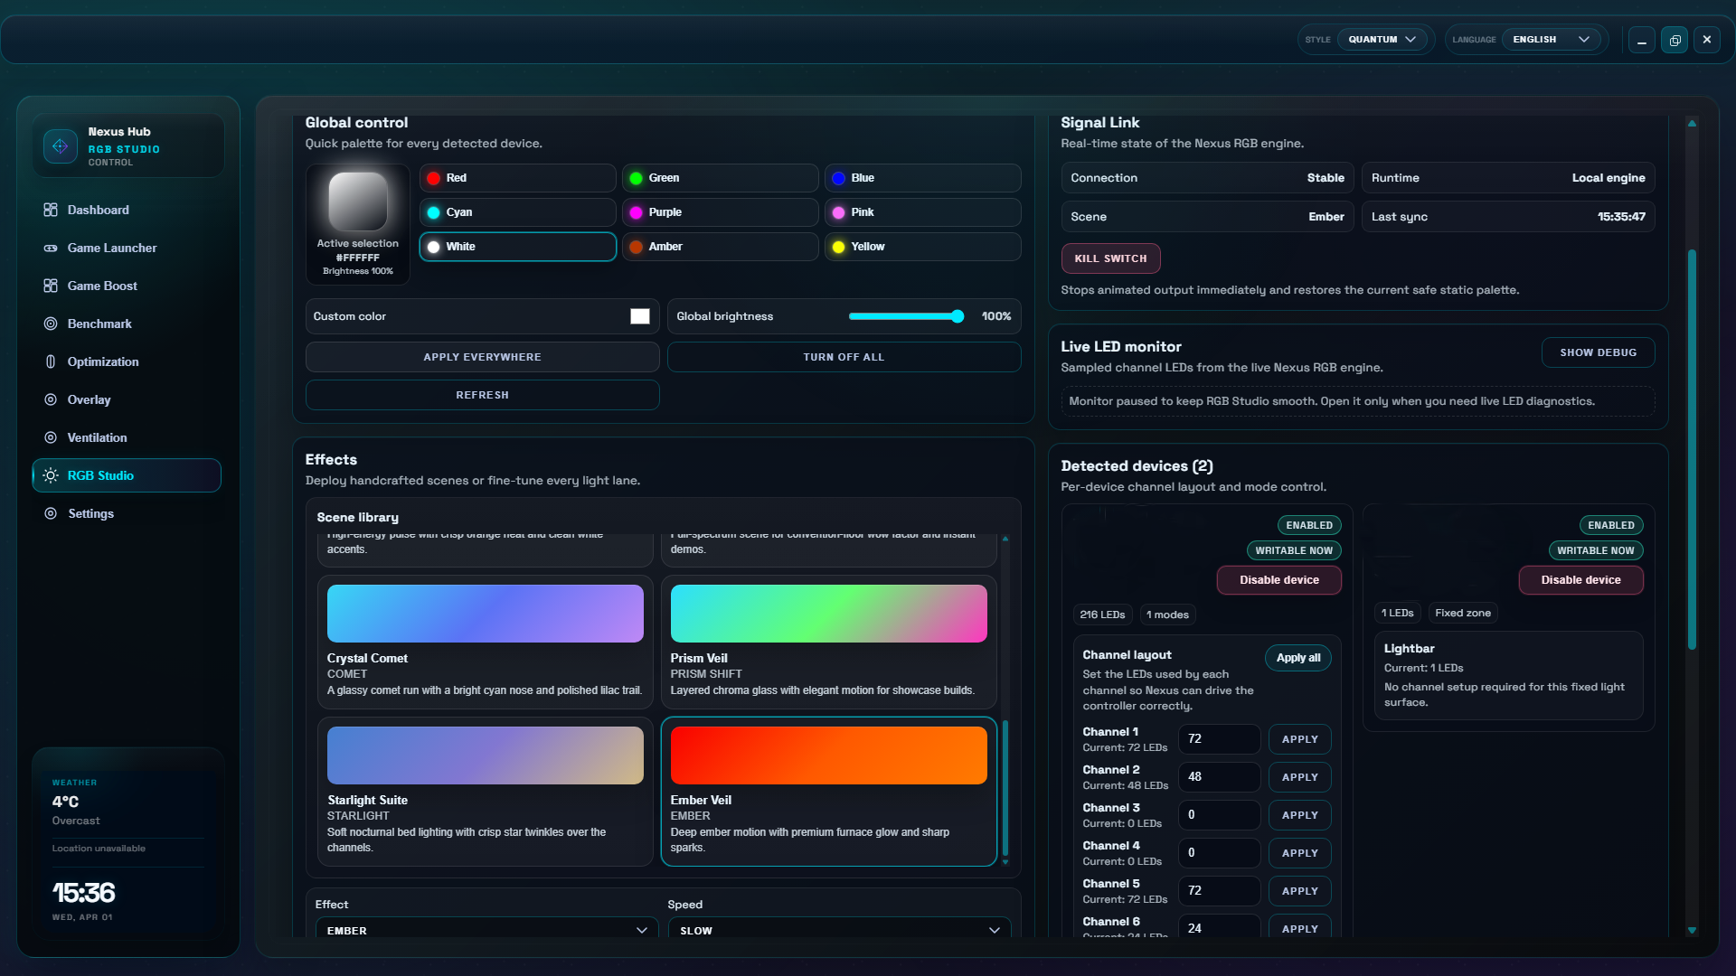
Task: Click the Global brightness slider handle
Action: [958, 316]
